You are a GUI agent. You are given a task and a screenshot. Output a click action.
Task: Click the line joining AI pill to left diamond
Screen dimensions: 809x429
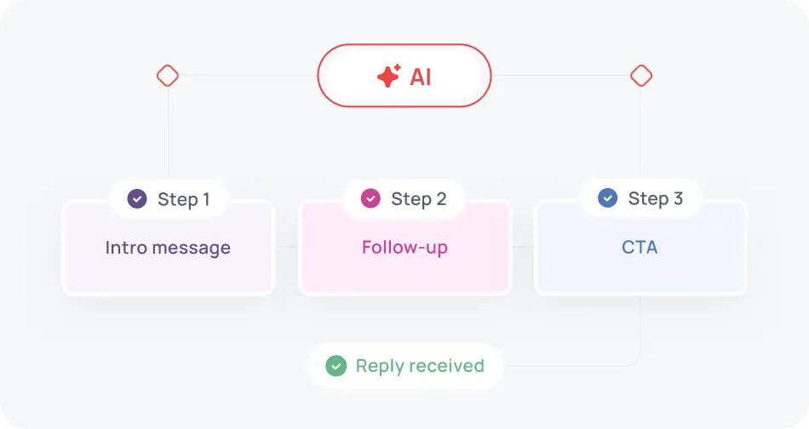(x=247, y=76)
